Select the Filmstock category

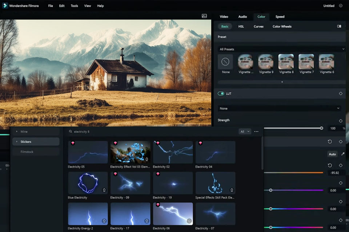pos(36,152)
